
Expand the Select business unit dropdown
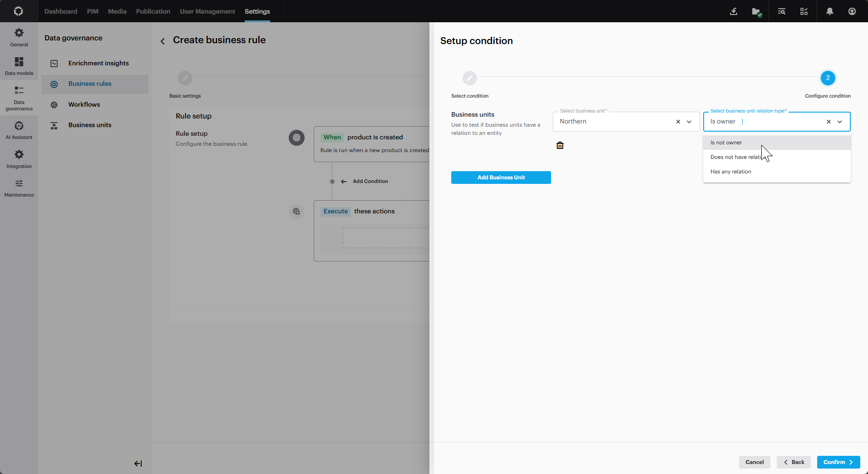tap(689, 122)
